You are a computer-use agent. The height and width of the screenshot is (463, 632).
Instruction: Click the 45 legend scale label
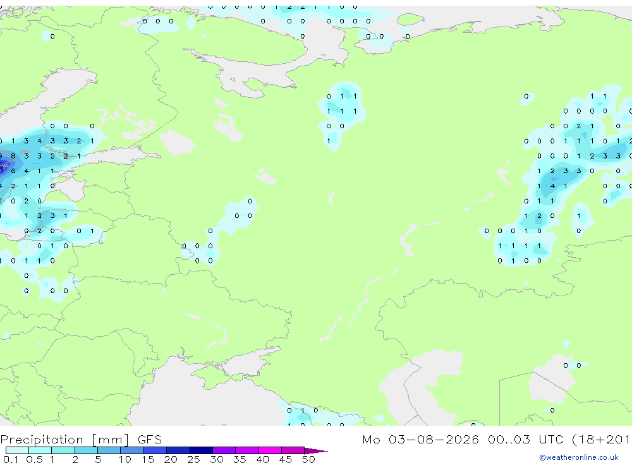286,459
